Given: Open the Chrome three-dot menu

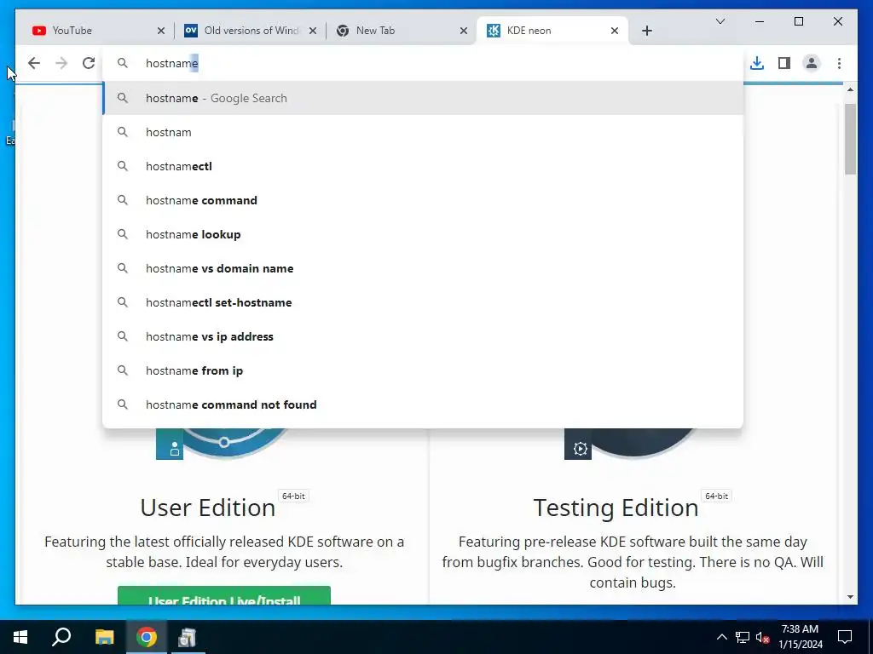Looking at the screenshot, I should tap(839, 63).
